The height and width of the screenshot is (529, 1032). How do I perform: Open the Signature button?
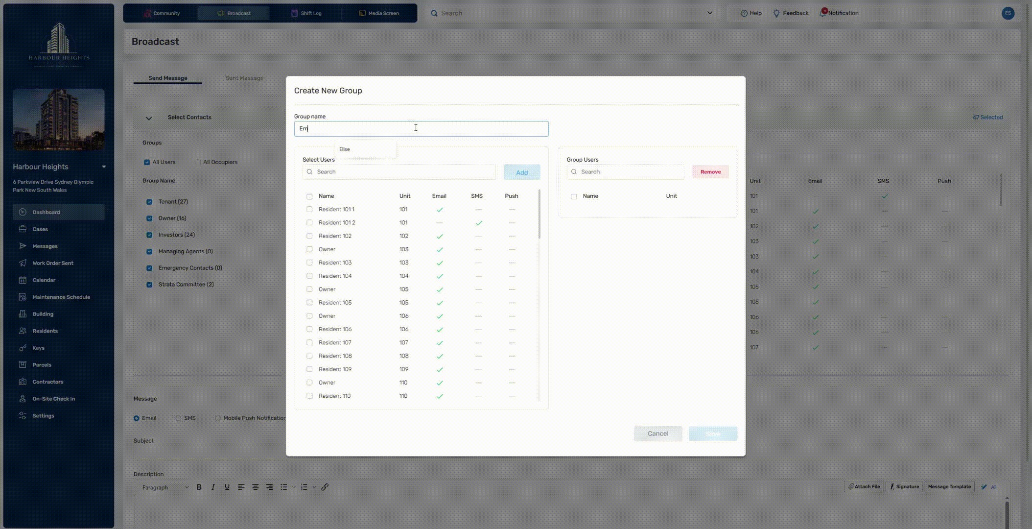904,486
